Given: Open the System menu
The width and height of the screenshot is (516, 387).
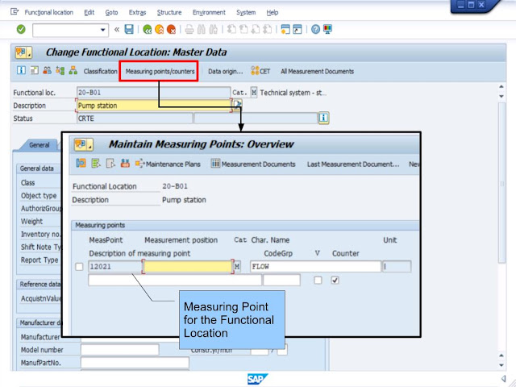Looking at the screenshot, I should (x=246, y=13).
